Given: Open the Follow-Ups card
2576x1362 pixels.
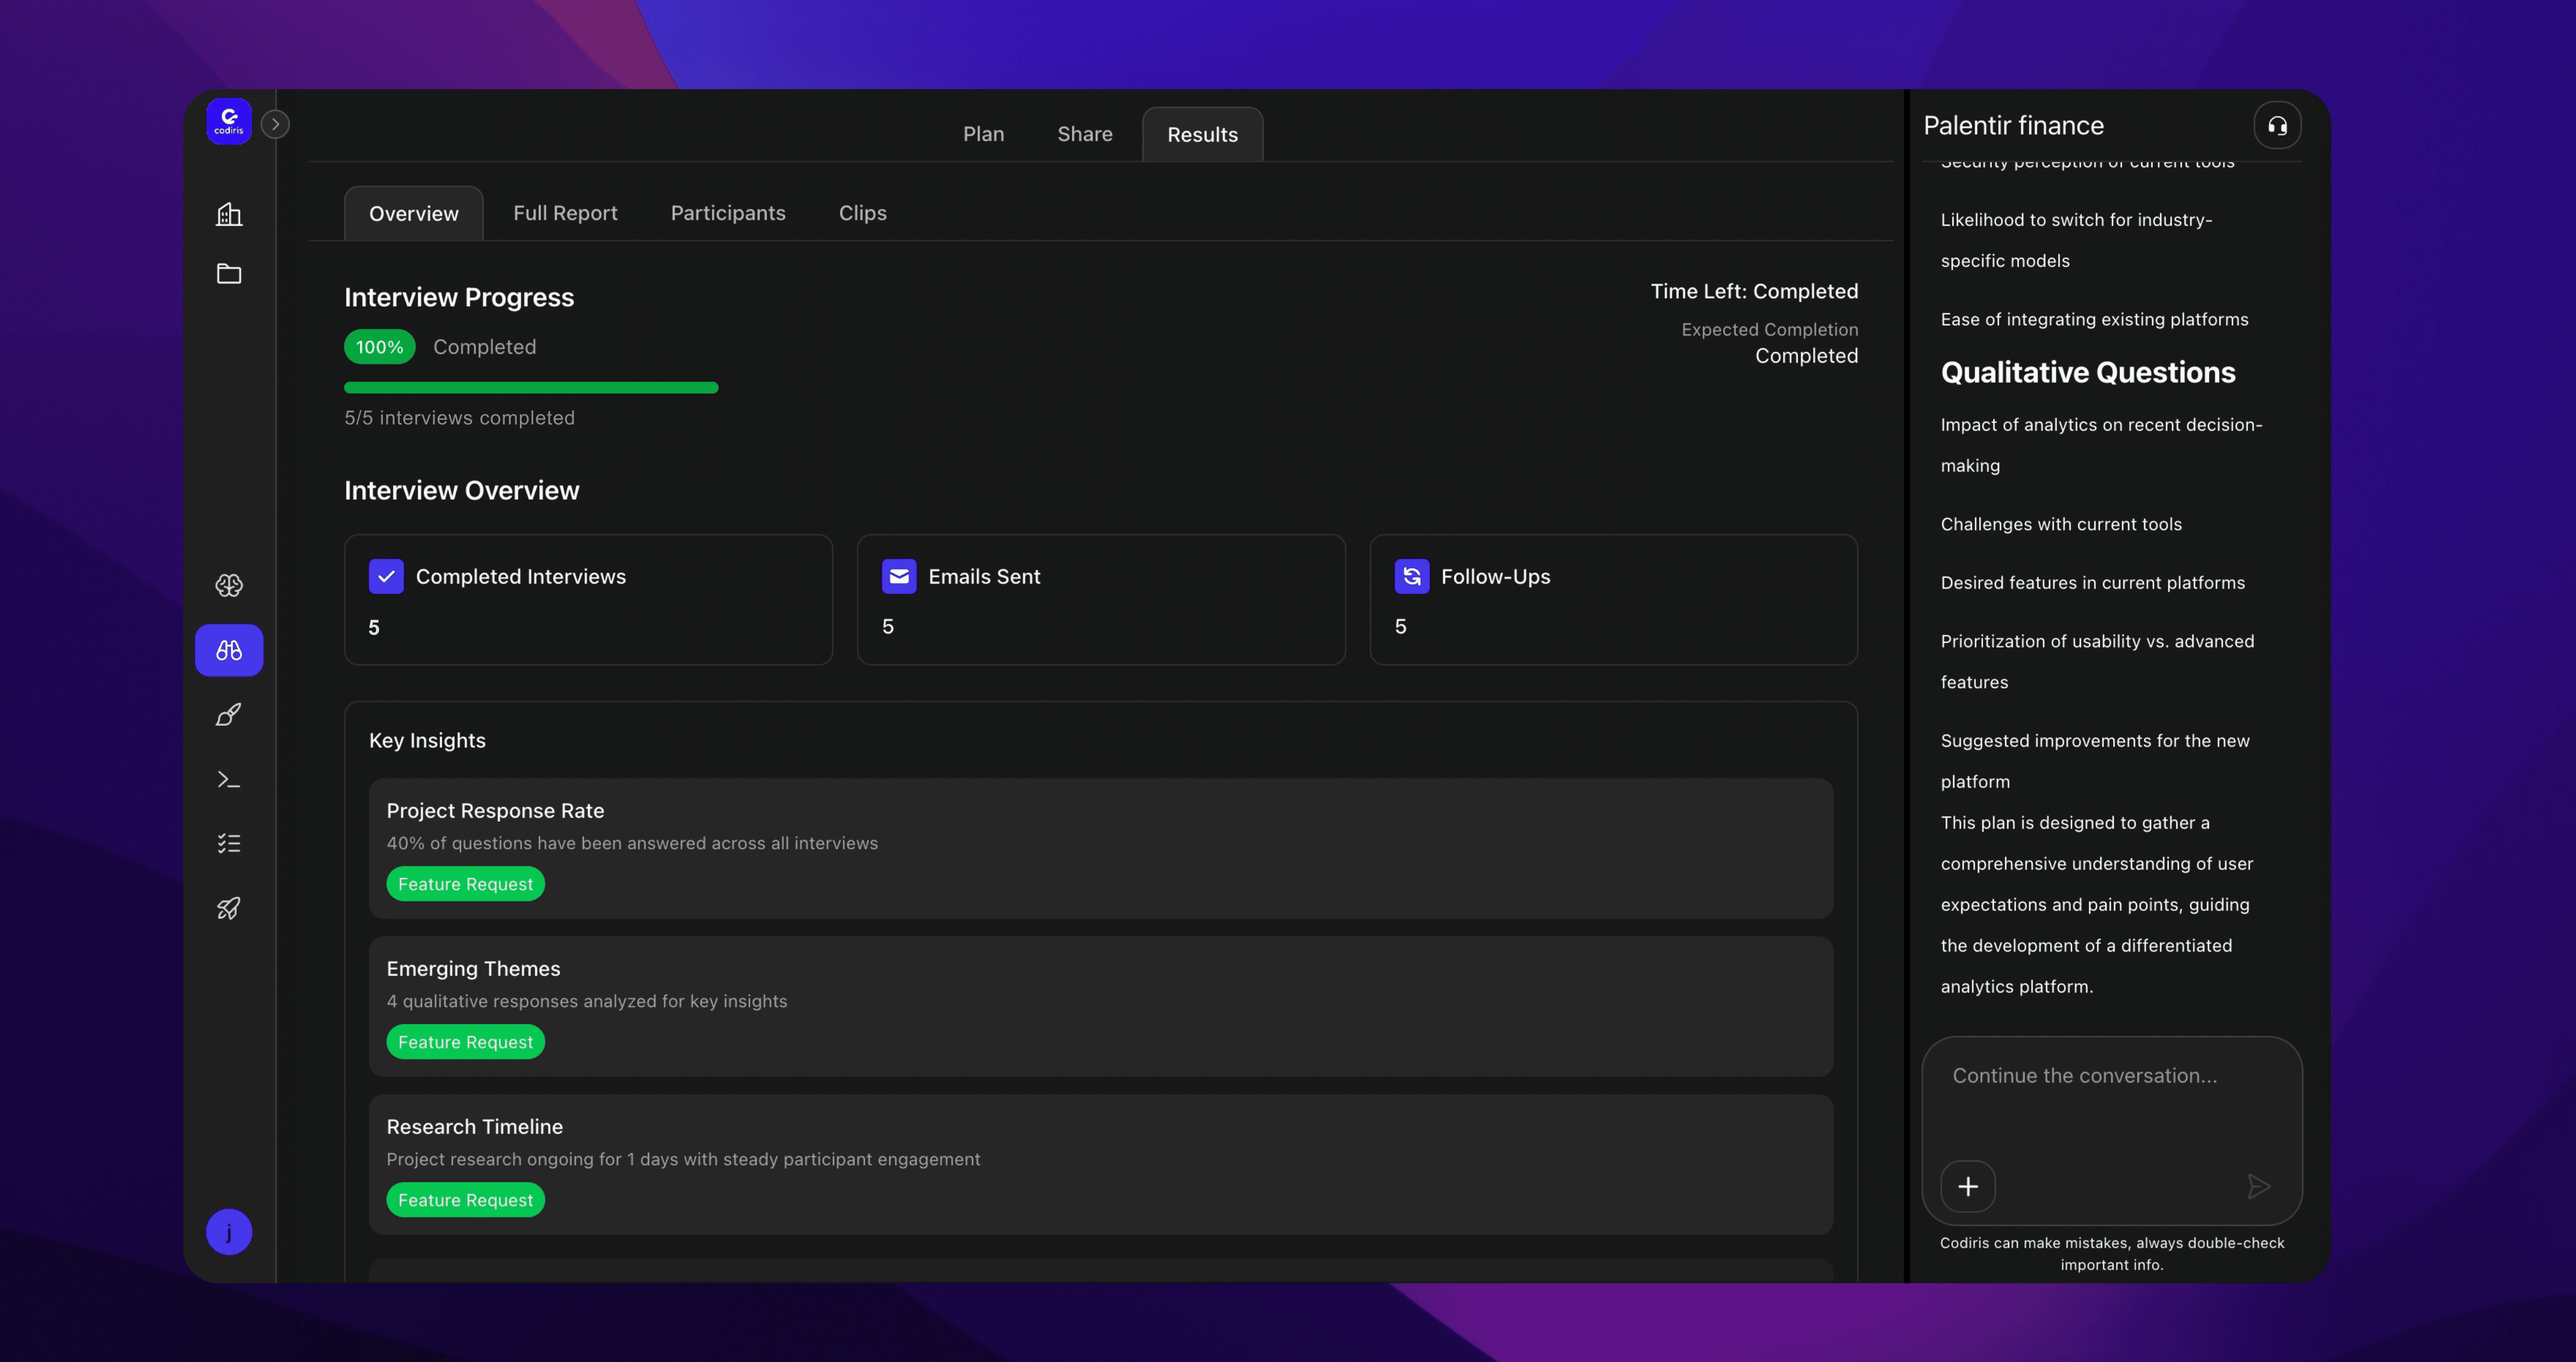Looking at the screenshot, I should click(1614, 600).
